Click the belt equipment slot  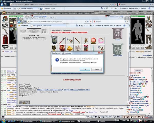[5, 47]
